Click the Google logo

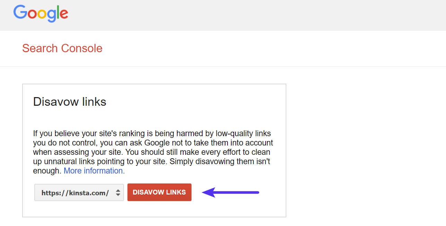coord(41,14)
